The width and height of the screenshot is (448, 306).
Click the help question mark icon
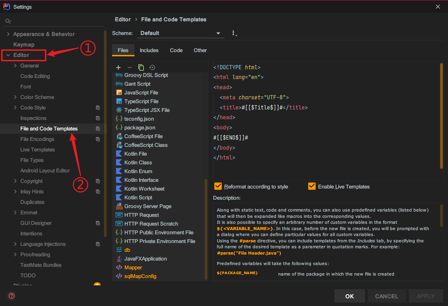[12, 296]
